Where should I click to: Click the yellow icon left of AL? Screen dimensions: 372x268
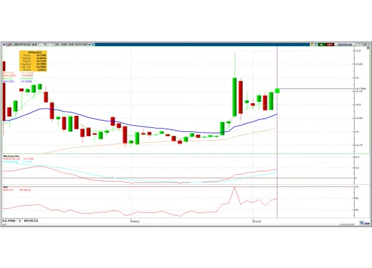tap(312, 45)
